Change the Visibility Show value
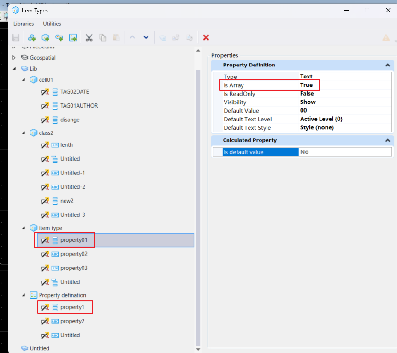 (x=308, y=102)
